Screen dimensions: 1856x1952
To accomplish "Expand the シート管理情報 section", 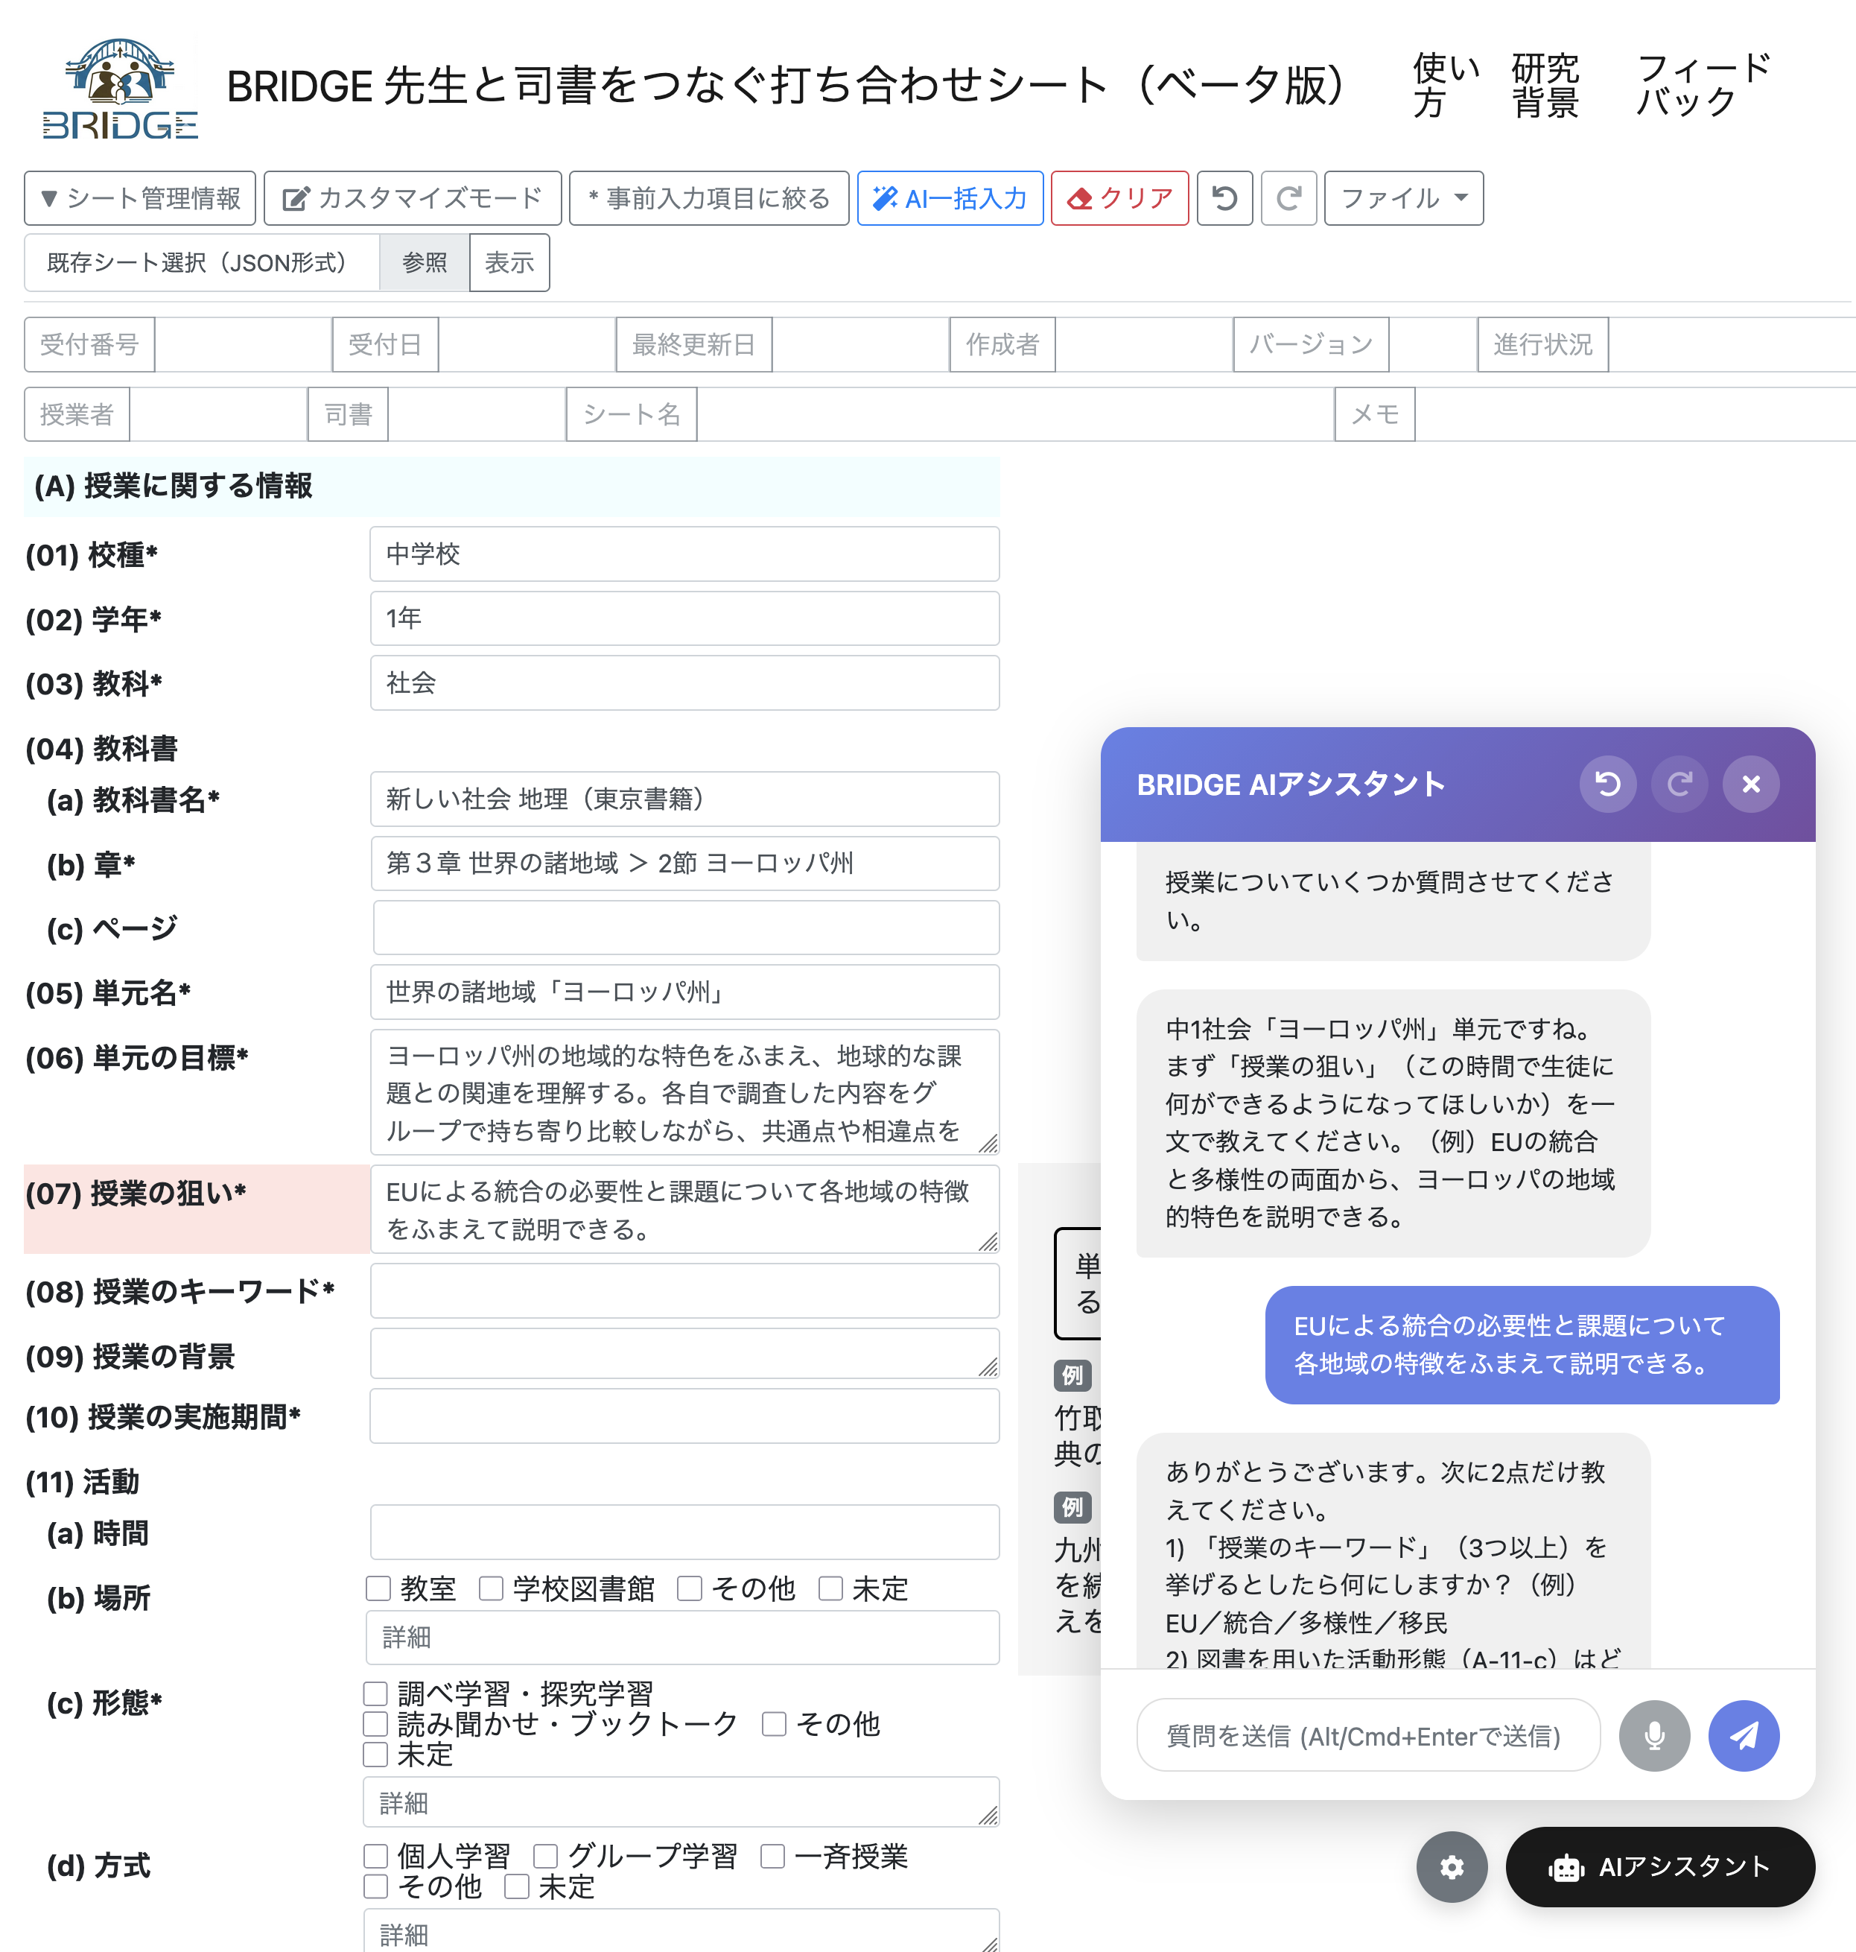I will point(139,198).
